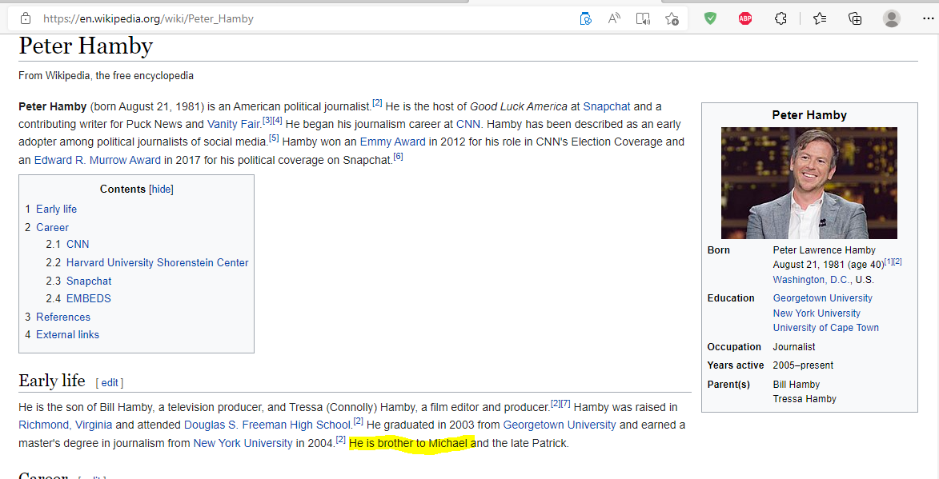
Task: Go to Harvard University Shorenstein Center section
Action: [157, 262]
